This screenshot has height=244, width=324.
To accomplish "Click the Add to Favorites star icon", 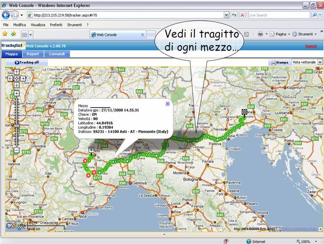I will (14, 34).
